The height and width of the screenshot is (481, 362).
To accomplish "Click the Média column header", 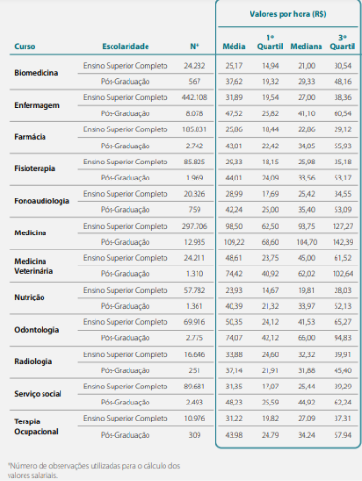I will tap(233, 46).
